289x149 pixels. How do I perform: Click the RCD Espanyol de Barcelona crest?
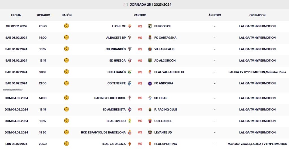tap(130, 132)
